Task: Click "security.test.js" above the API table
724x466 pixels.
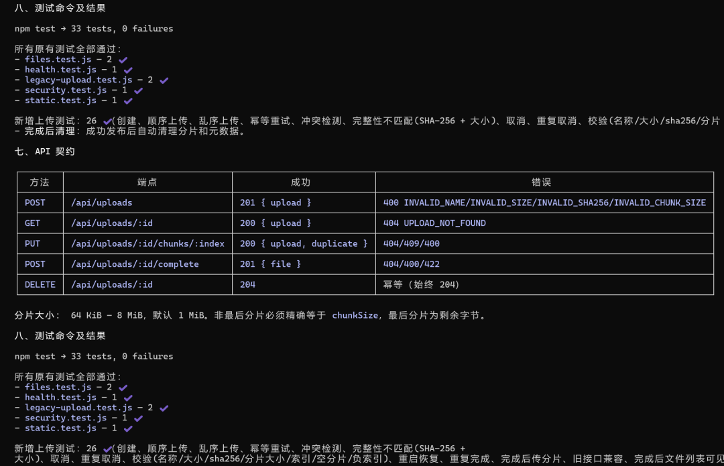Action: (x=66, y=90)
